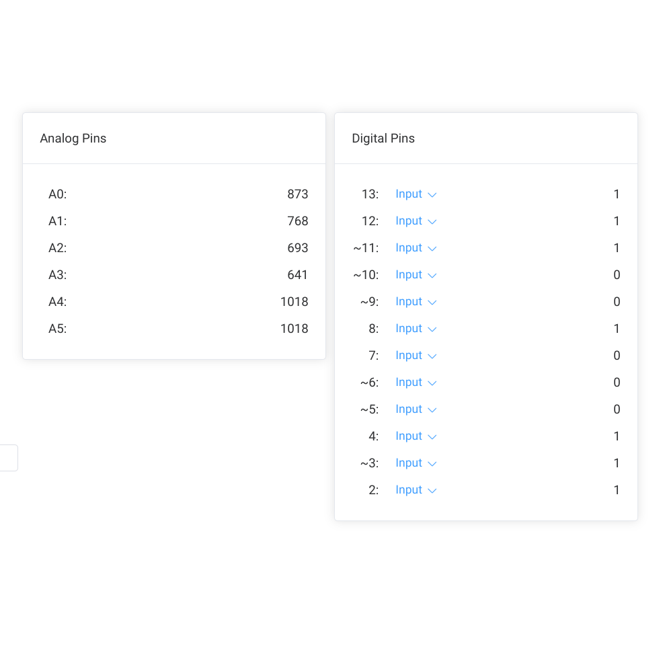The height and width of the screenshot is (663, 663).
Task: Open the pin 12 Input dropdown
Action: pyautogui.click(x=416, y=221)
